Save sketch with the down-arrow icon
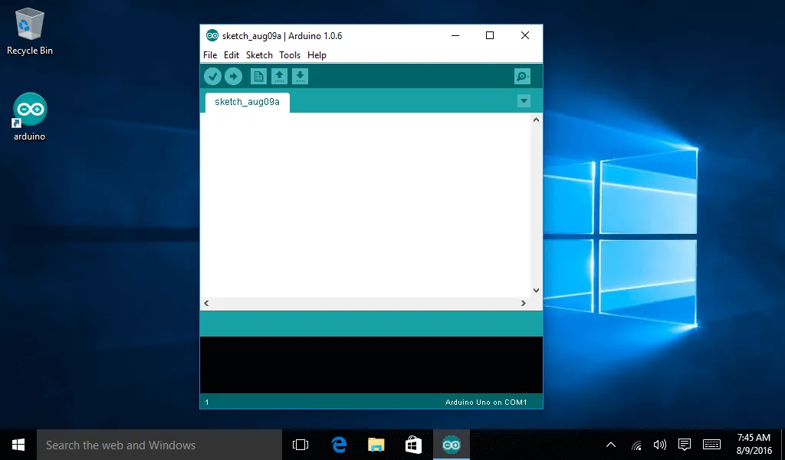 point(301,76)
